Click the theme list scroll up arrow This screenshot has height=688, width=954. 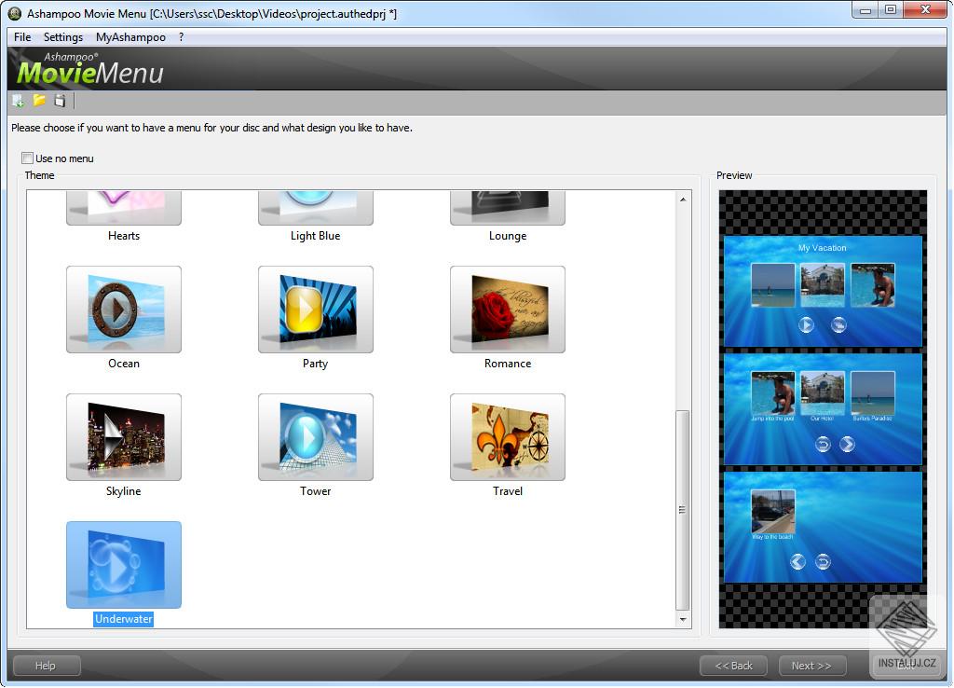683,200
